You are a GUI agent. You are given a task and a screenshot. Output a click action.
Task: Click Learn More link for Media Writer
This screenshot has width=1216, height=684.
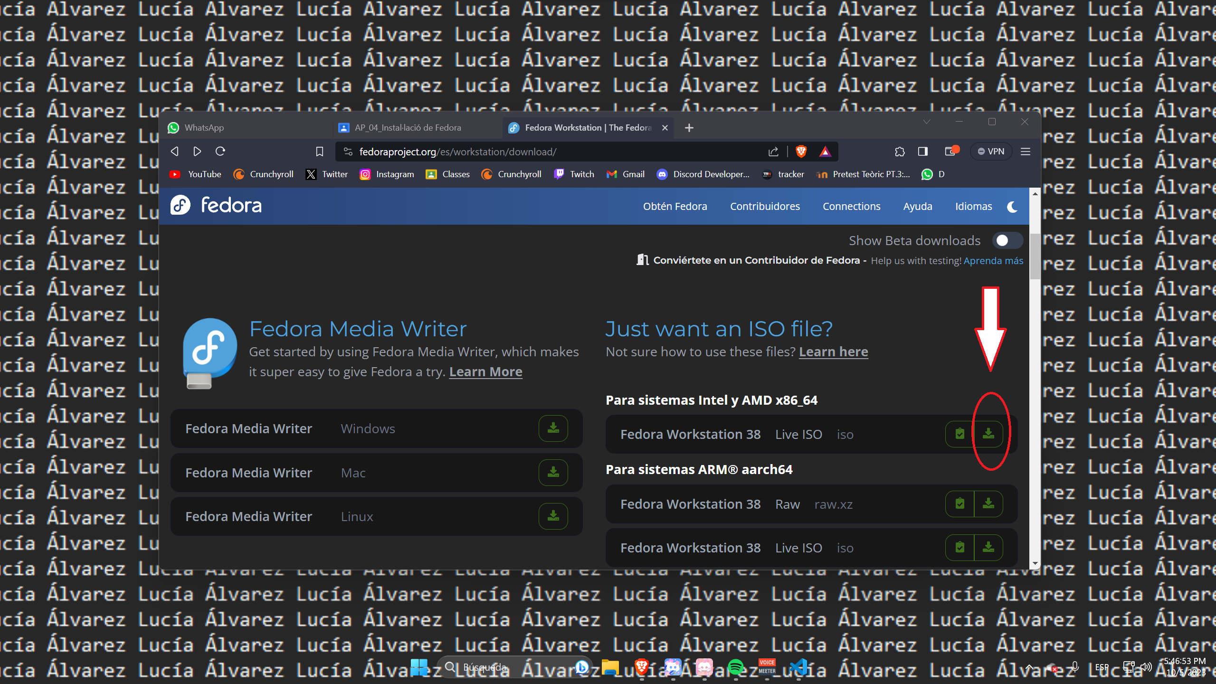pyautogui.click(x=485, y=372)
